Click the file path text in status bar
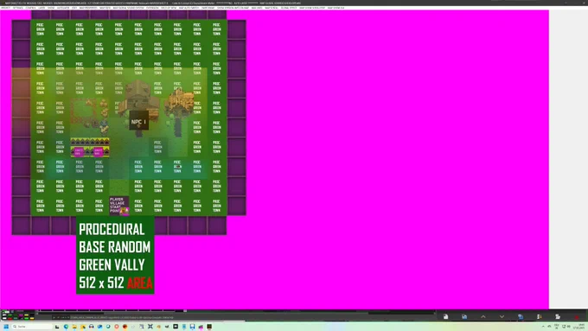The image size is (588, 331). point(122,317)
